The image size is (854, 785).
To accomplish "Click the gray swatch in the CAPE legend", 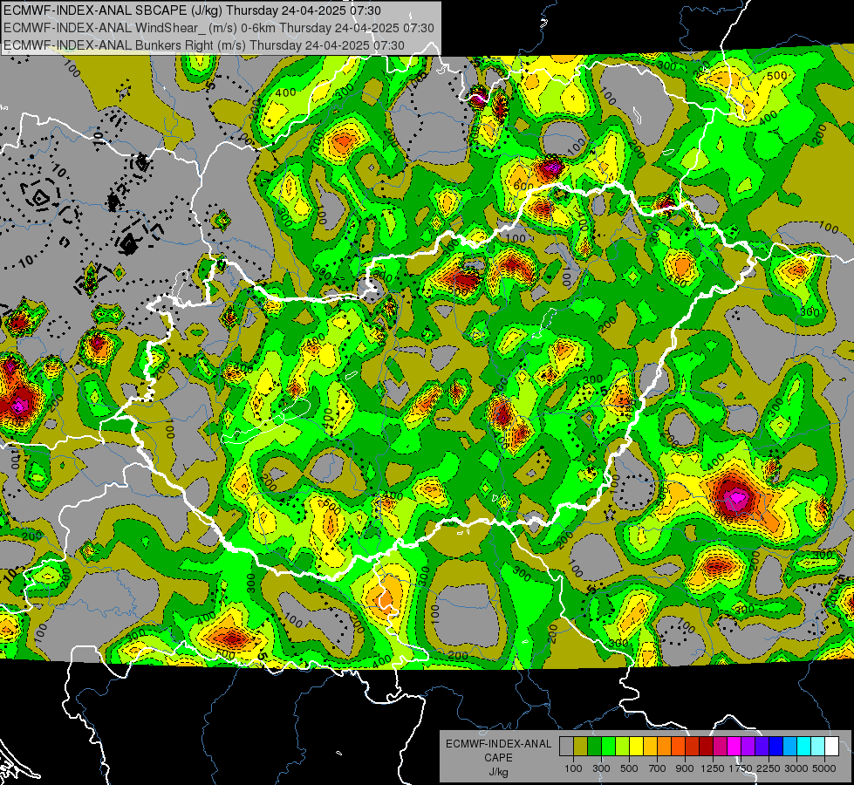I will (566, 747).
